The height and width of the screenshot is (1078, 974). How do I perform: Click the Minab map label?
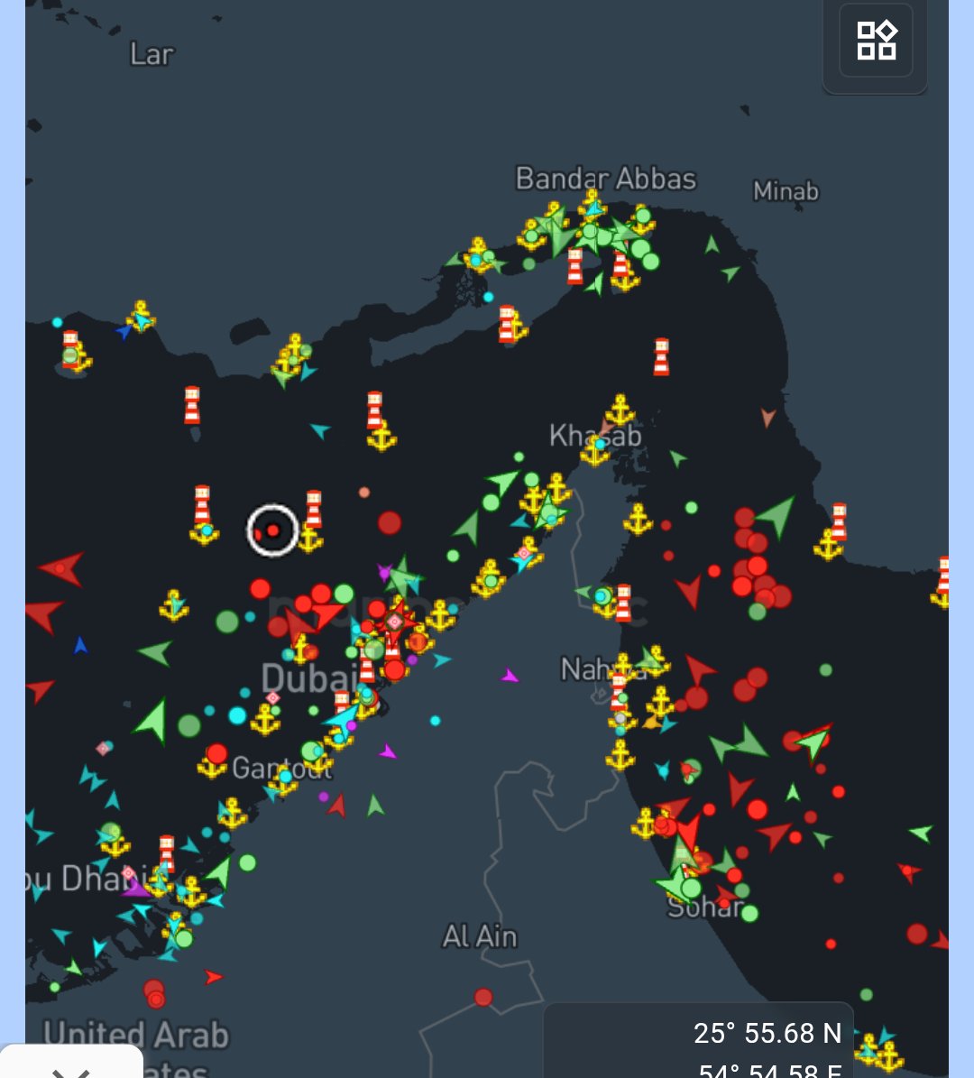click(x=786, y=190)
